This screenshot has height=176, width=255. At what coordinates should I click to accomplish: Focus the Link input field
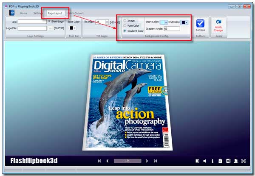[32, 22]
